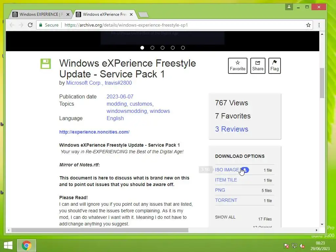Click the network tray icon
Image resolution: width=336 pixels, height=252 pixels.
pyautogui.click(x=294, y=246)
